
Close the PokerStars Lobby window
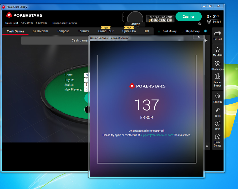click(x=218, y=6)
